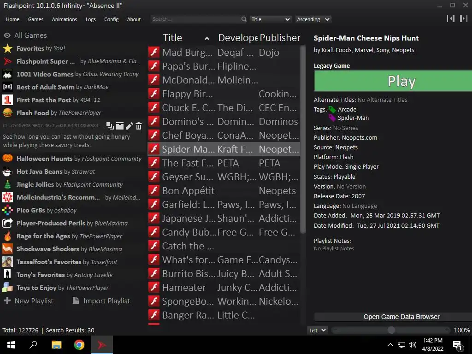Open the Home menu tab
The image size is (472, 354).
pyautogui.click(x=12, y=19)
